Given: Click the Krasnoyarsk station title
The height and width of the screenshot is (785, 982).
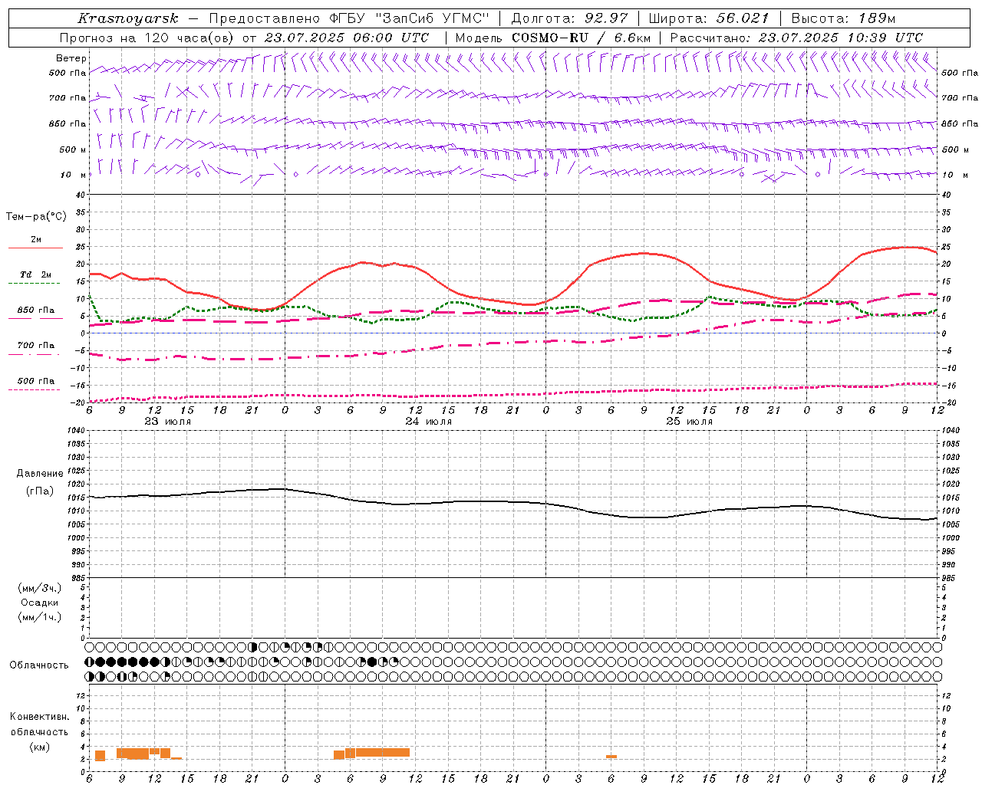Looking at the screenshot, I should coord(127,18).
